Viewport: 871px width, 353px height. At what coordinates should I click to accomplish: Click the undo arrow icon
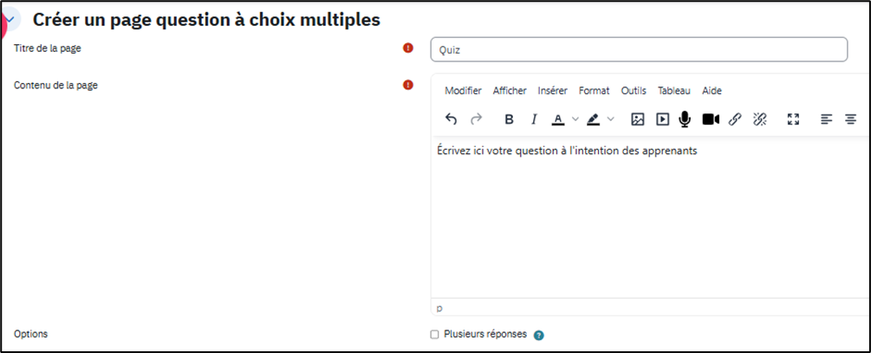451,119
